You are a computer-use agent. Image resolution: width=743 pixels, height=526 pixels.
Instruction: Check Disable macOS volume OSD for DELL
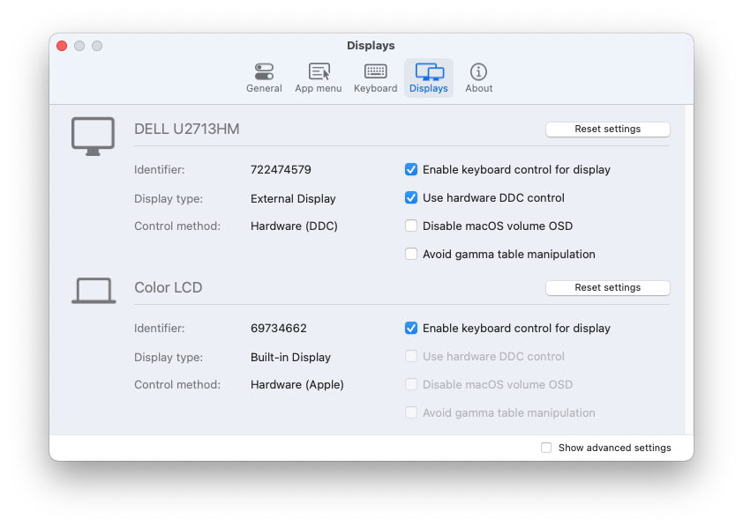[x=410, y=226]
